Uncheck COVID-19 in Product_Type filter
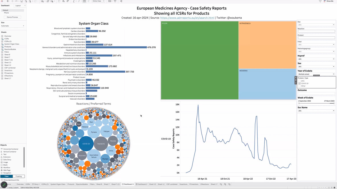Screen dimensions: 337x189 299,83
